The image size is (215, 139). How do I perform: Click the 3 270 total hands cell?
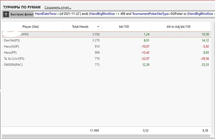point(96,40)
